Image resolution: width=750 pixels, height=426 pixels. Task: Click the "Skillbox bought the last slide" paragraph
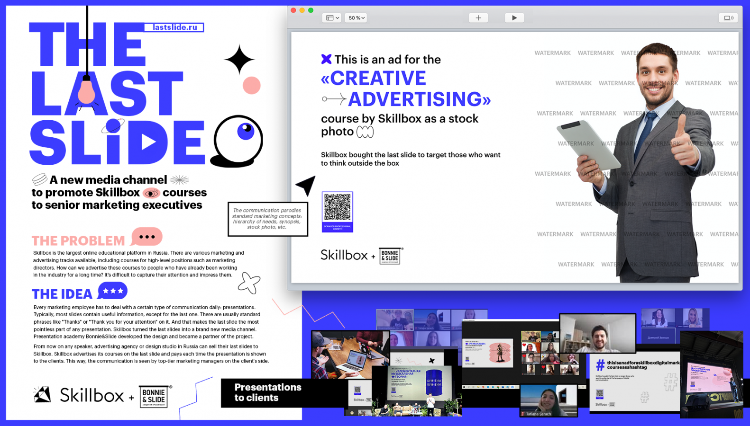coord(411,159)
